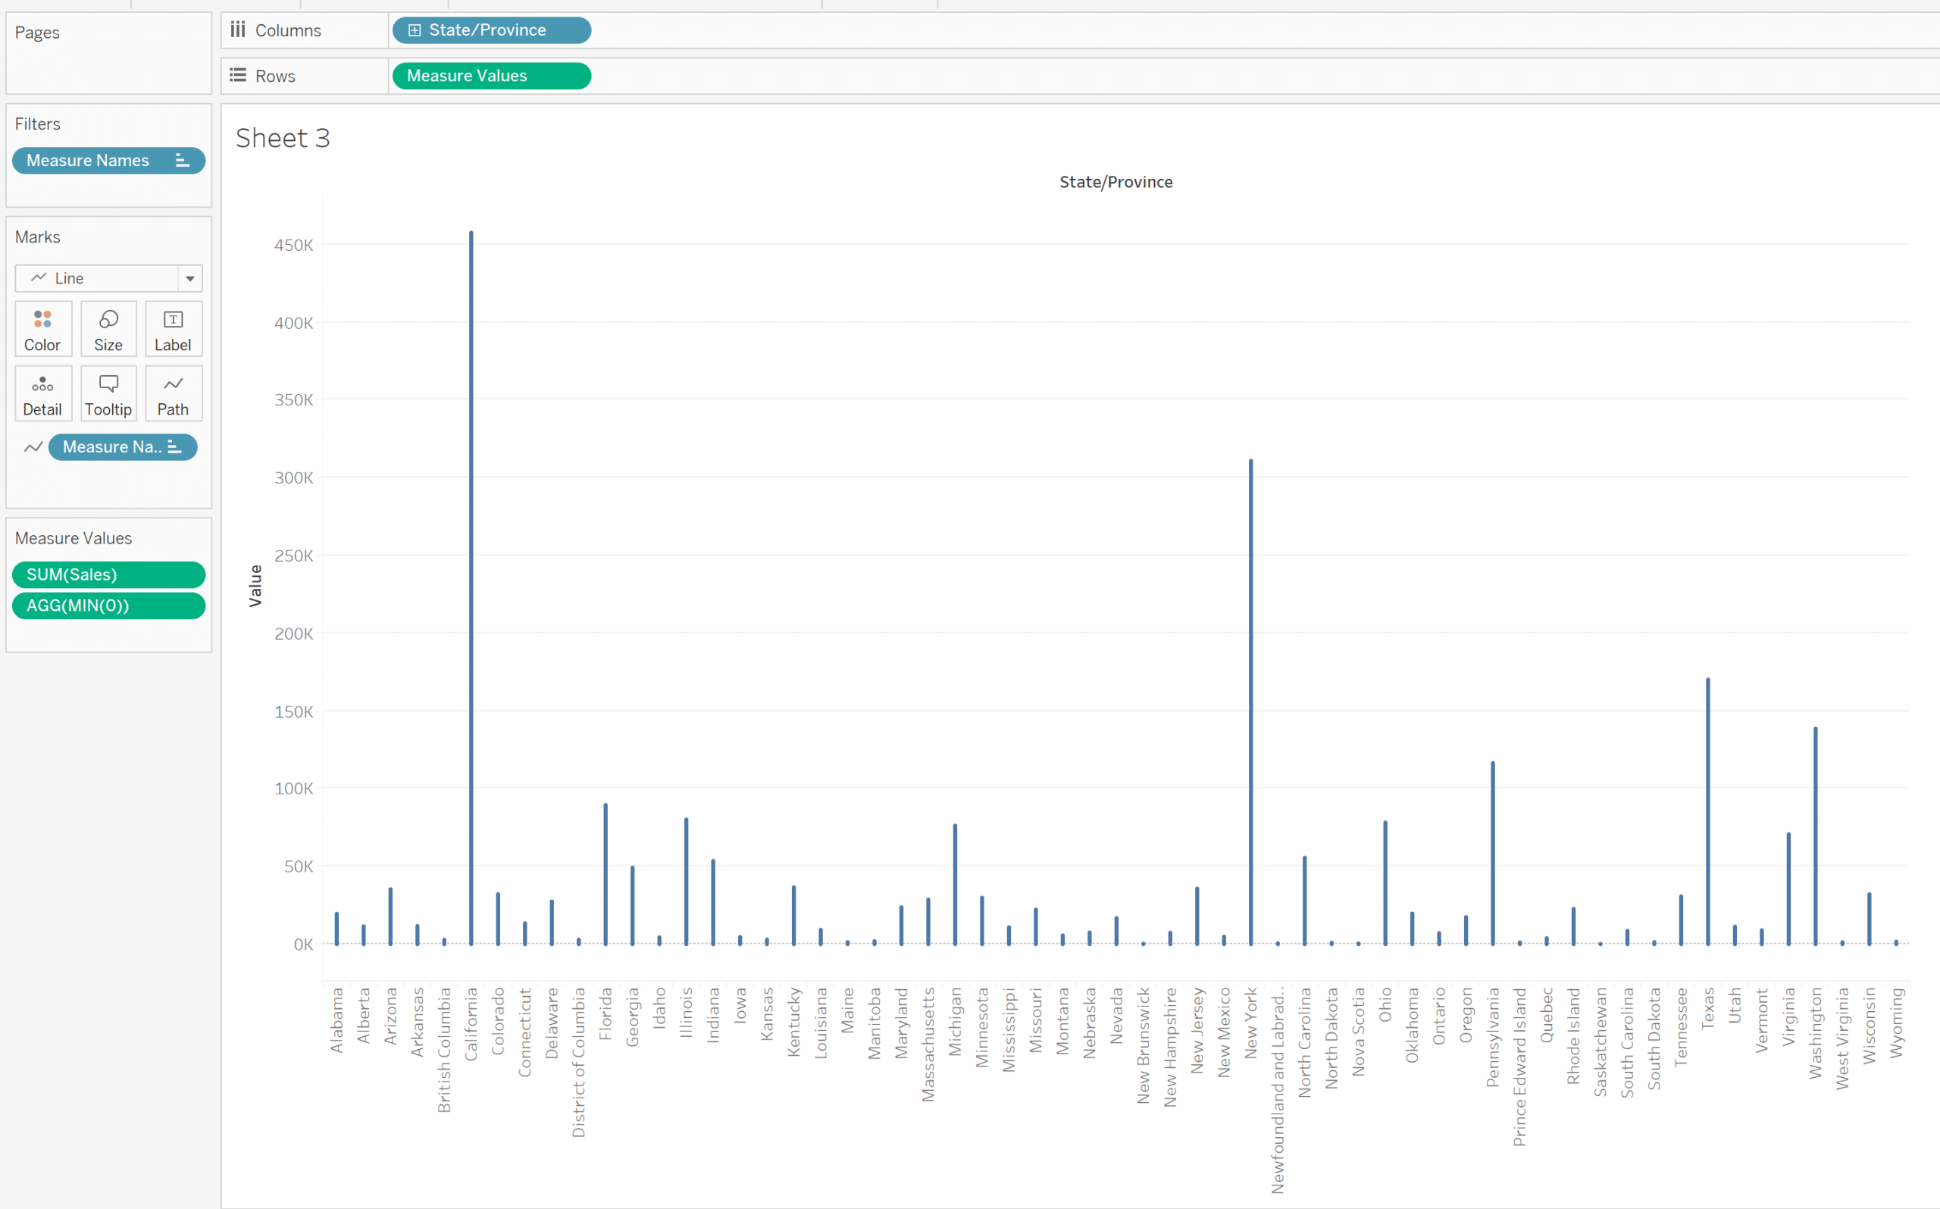This screenshot has width=1940, height=1209.
Task: Select the Measure Names filter pill
Action: 88,161
